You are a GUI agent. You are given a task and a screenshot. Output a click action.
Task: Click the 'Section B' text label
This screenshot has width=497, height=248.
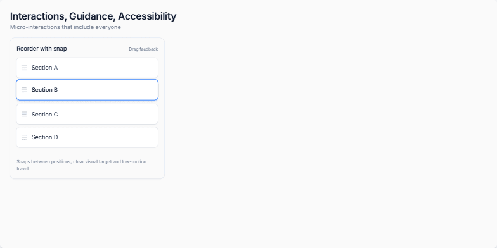[44, 90]
